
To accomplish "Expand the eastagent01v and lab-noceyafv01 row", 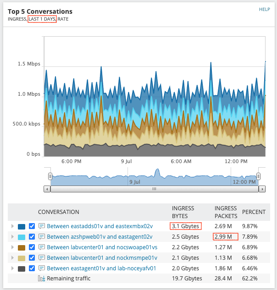I will [12, 268].
